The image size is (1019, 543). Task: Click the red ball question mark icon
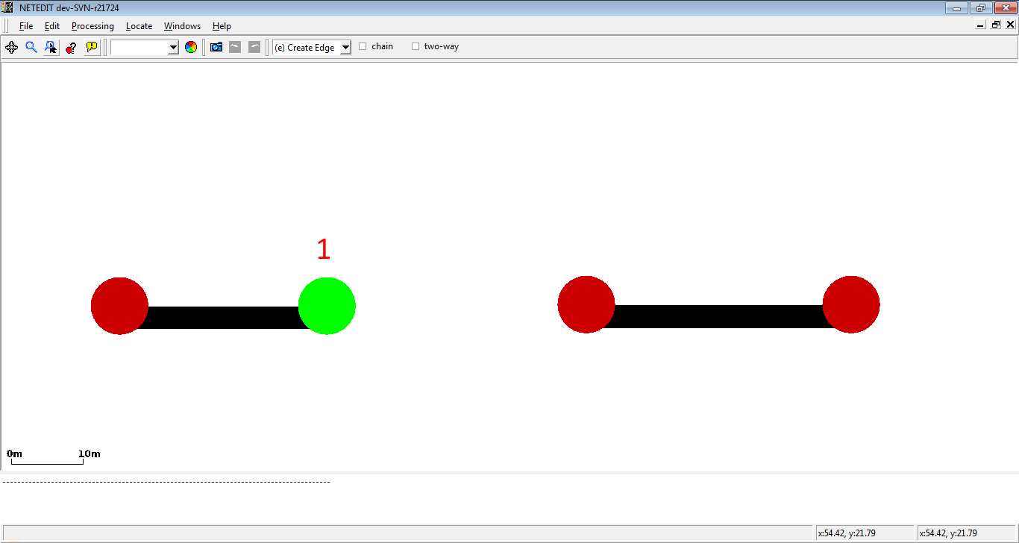coord(71,47)
